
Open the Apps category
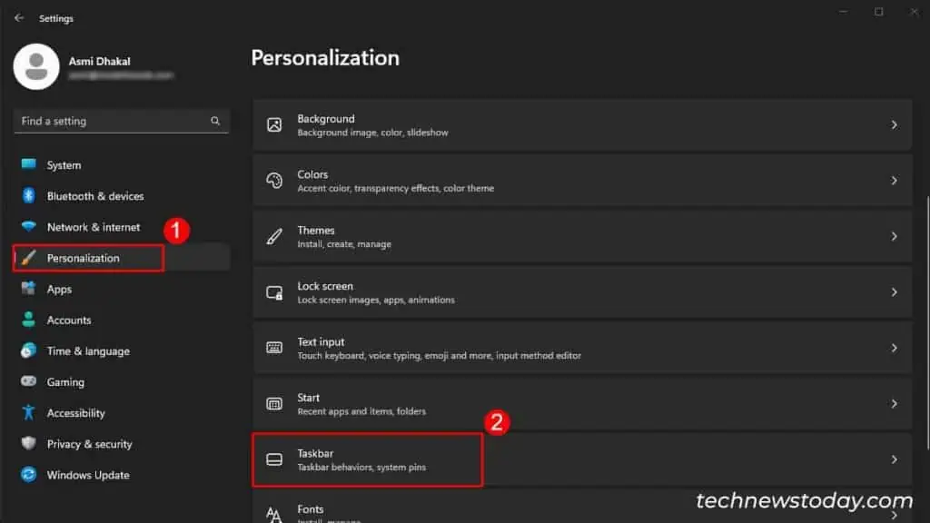coord(121,289)
